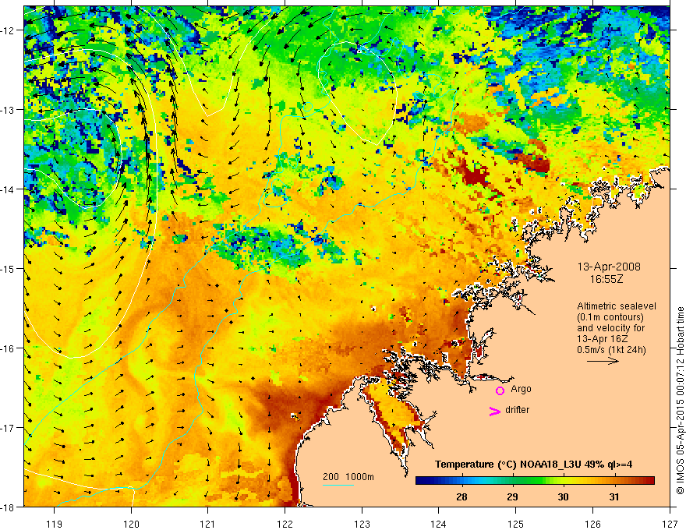Click the latitude label '-15'
This screenshot has width=686, height=530.
[x=9, y=268]
